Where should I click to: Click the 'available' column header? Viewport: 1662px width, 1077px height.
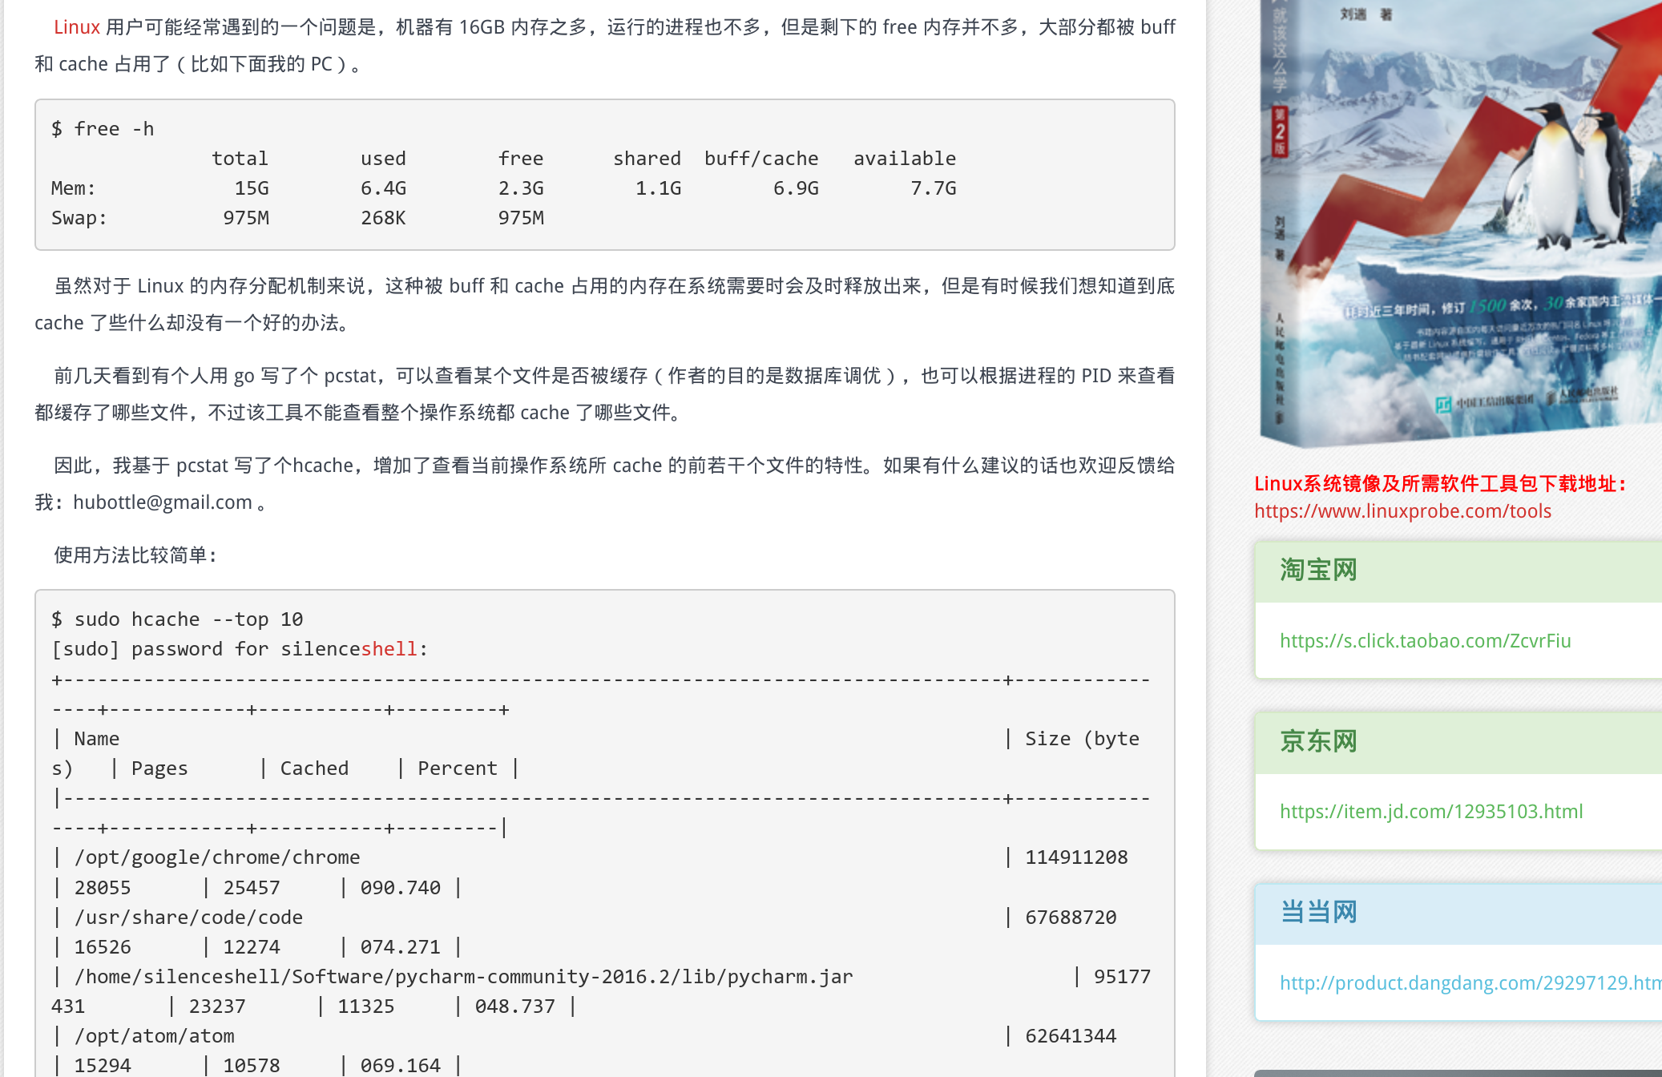tap(905, 159)
